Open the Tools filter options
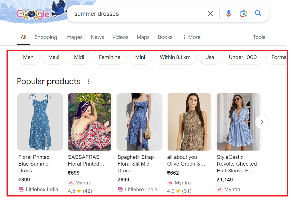 (x=259, y=37)
